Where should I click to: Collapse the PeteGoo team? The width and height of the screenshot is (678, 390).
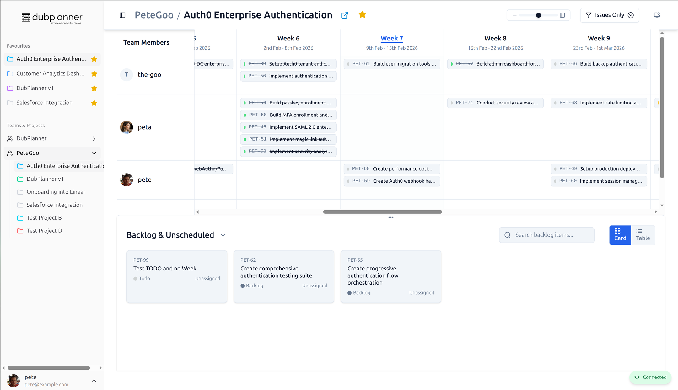(x=94, y=153)
